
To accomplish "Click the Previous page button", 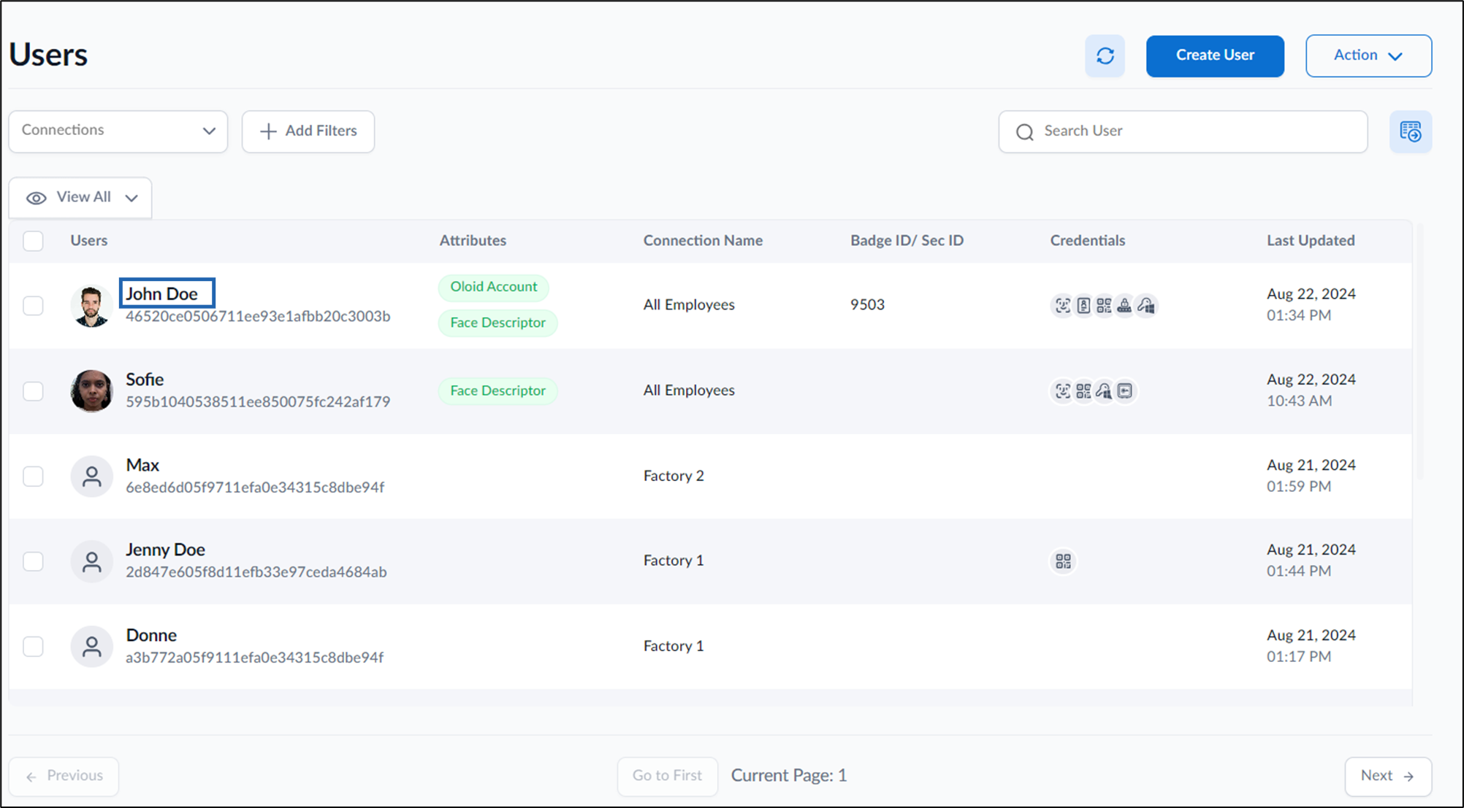I will point(64,776).
